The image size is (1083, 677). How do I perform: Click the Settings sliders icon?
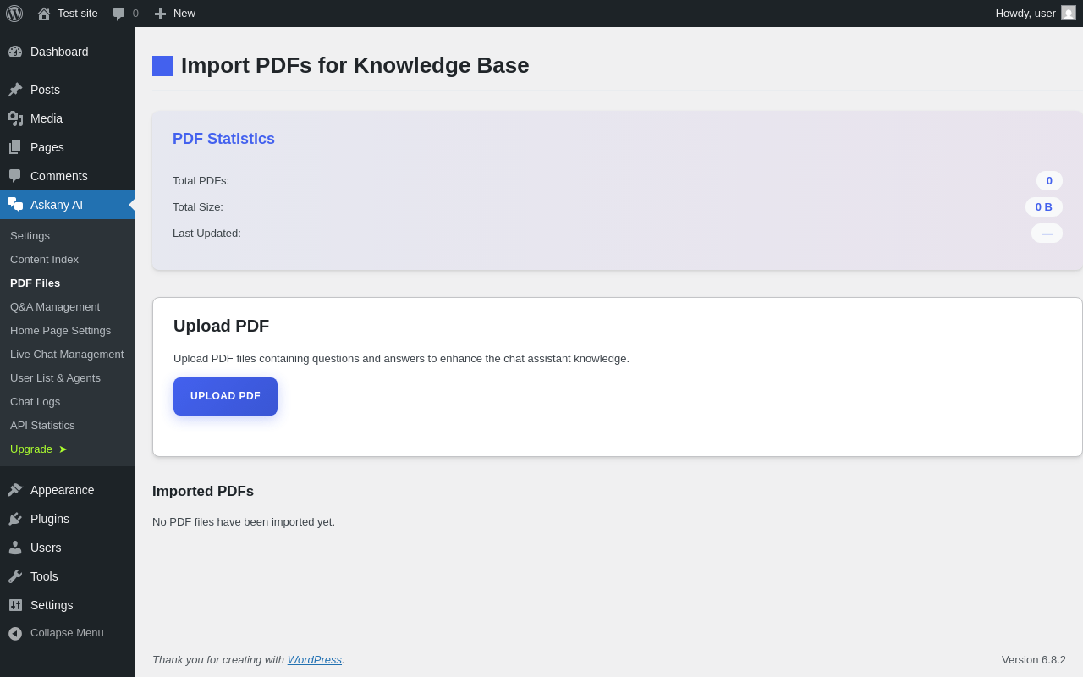[x=15, y=605]
